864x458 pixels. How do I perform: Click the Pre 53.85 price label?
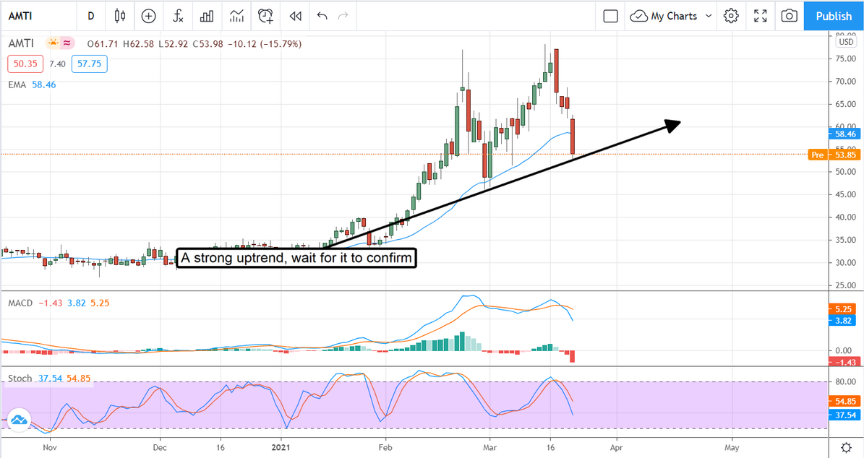point(834,155)
